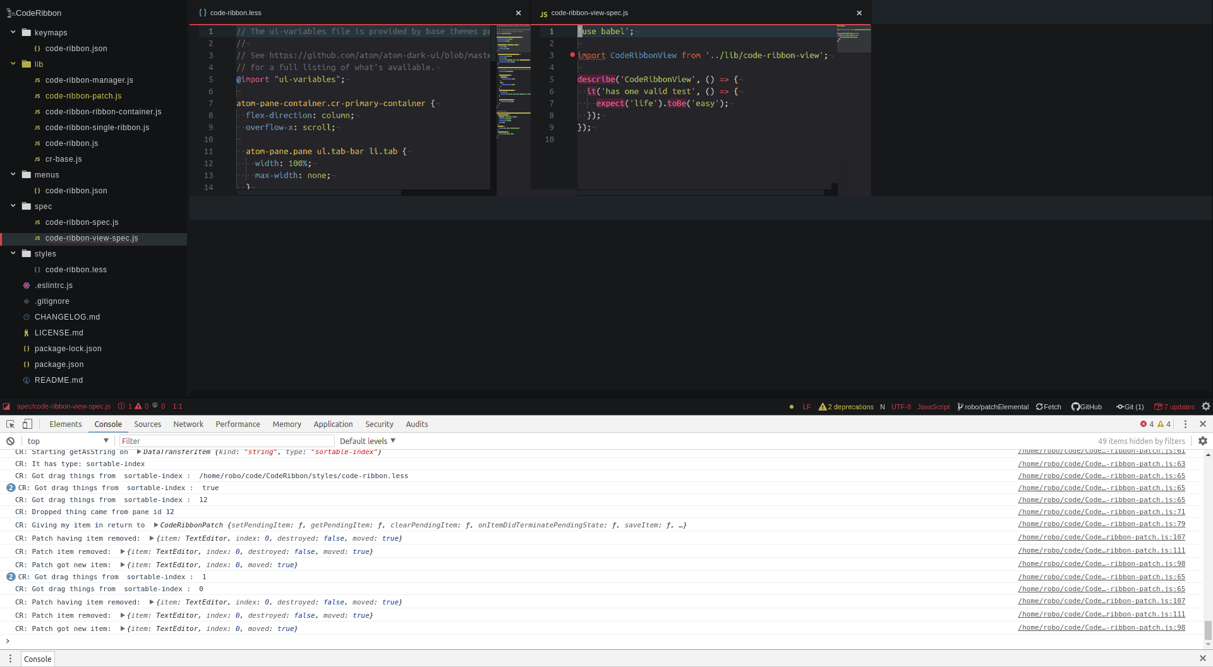Viewport: 1213px width, 667px height.
Task: Click the CodeRibbon project root icon
Action: pyautogui.click(x=11, y=13)
